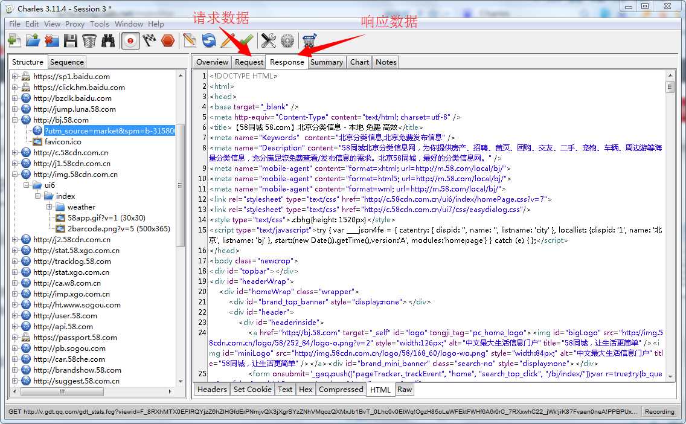686x424 pixels.
Task: Open the Window menu
Action: click(129, 24)
